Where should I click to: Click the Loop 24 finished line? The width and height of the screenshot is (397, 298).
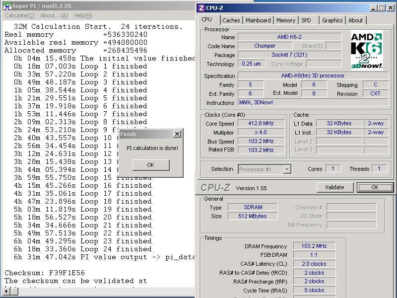coord(83,249)
